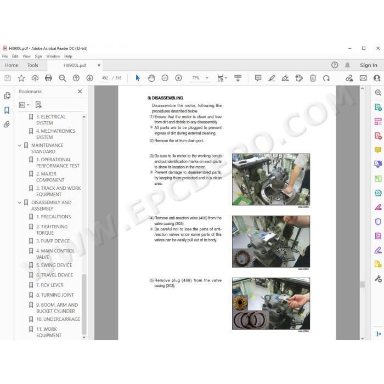Open 3. ELECTRICAL SYSTEM bookmark
The image size is (384, 384).
click(51, 120)
